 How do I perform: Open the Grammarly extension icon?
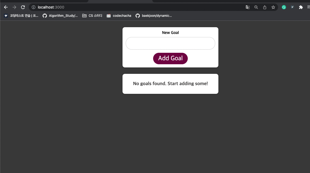click(284, 7)
